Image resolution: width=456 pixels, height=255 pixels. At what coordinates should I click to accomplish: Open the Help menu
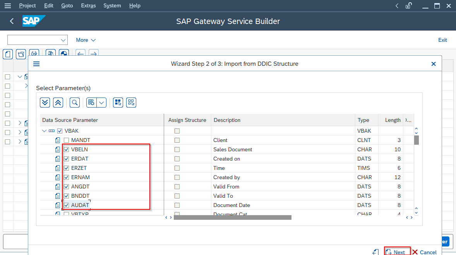[x=135, y=5]
